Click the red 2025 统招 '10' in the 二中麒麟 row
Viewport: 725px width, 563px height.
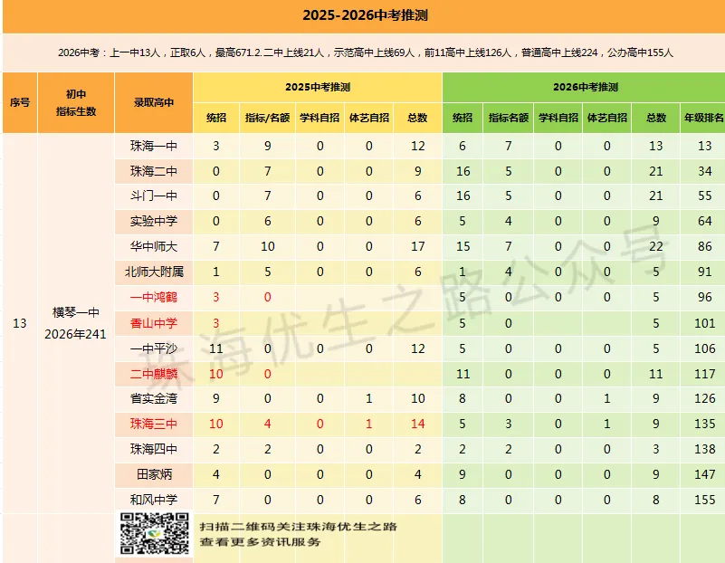coord(216,374)
